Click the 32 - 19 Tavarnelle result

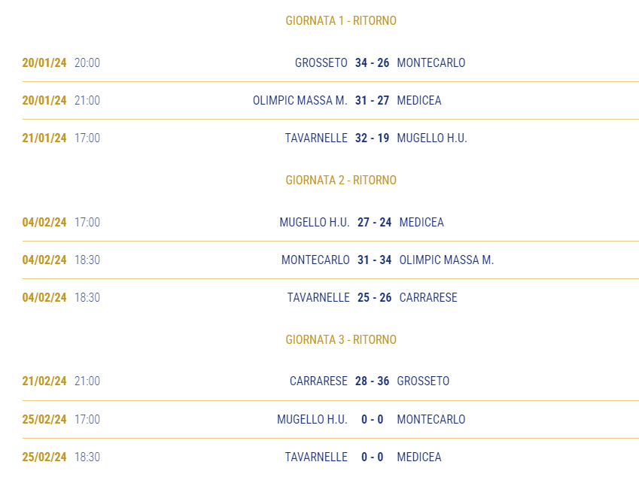coord(372,138)
